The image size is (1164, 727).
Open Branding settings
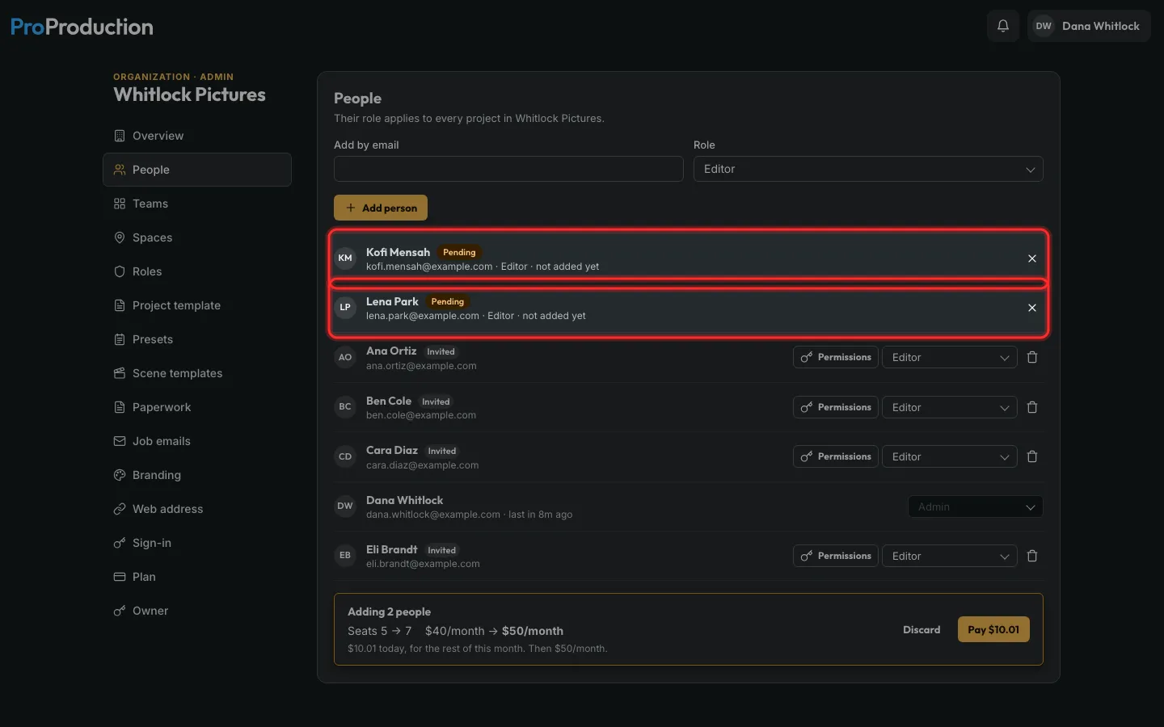tap(197, 475)
